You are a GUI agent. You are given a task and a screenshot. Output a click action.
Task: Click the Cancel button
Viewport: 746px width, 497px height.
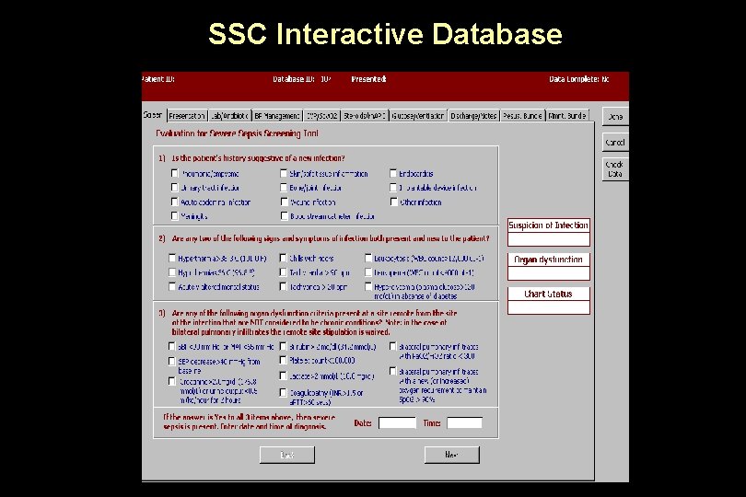click(615, 143)
